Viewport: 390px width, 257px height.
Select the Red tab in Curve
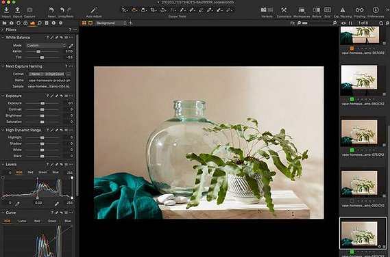click(x=37, y=221)
